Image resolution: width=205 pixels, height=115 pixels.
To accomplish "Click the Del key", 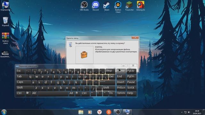I will (x=112, y=77).
